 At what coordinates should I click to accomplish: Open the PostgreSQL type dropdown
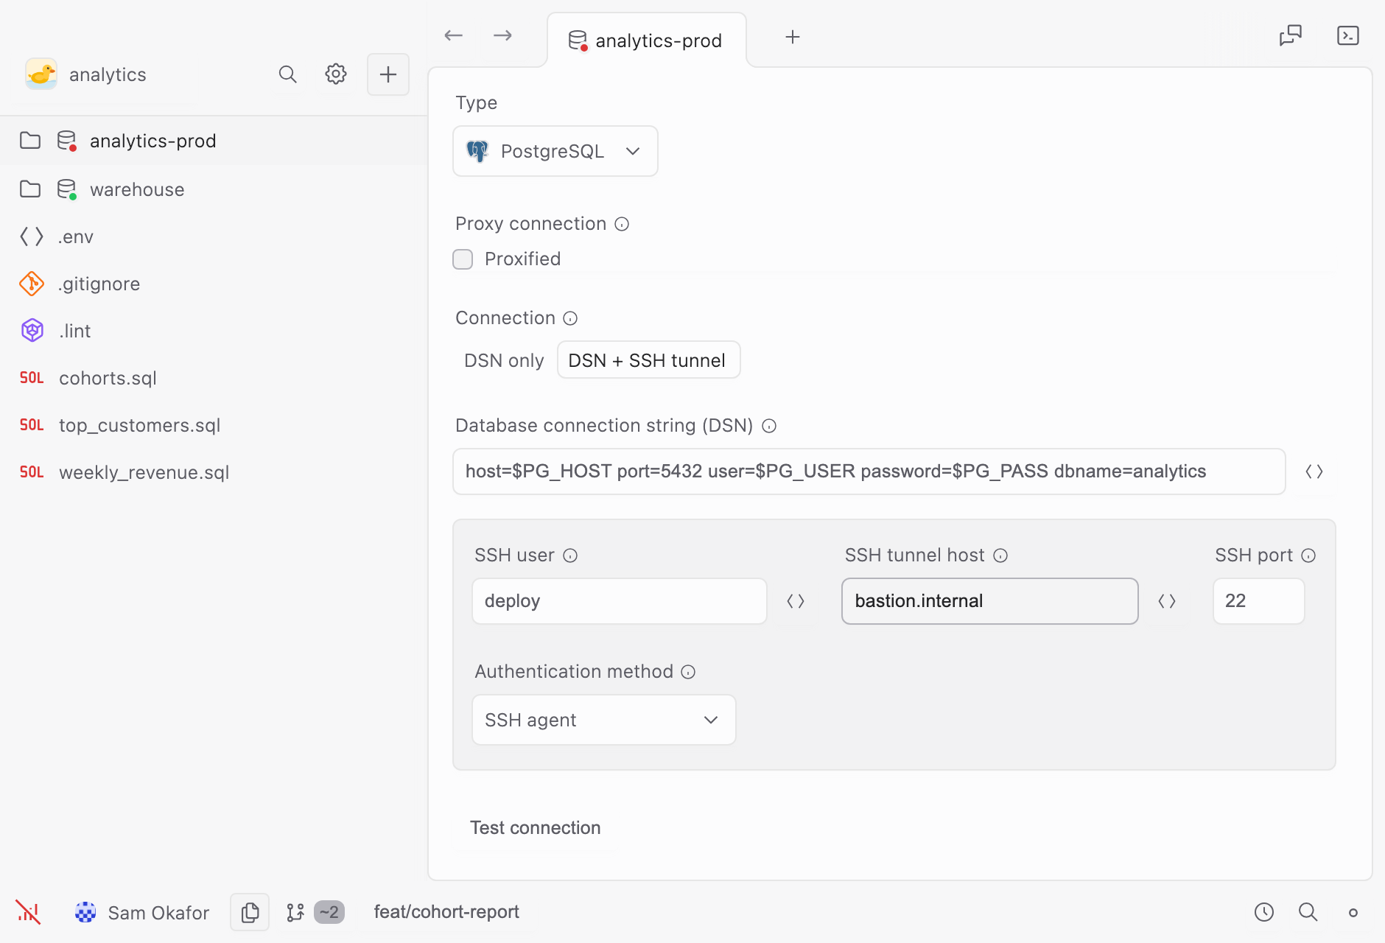pos(555,151)
